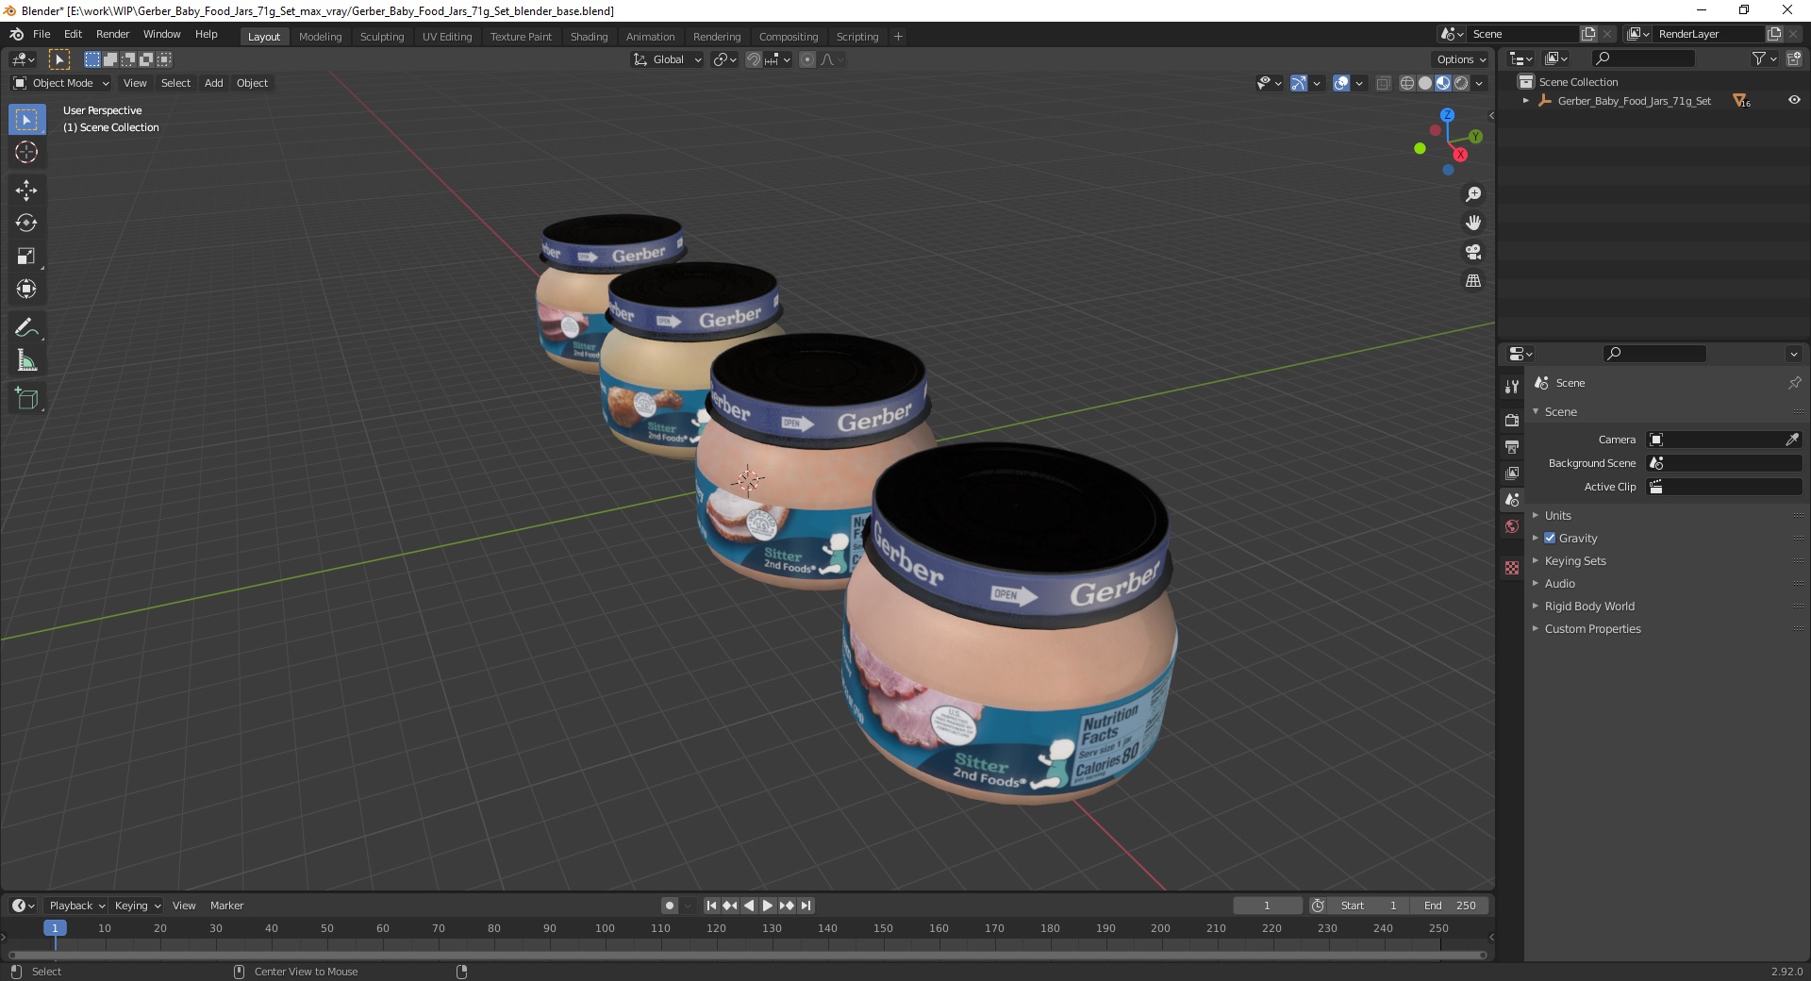The width and height of the screenshot is (1811, 981).
Task: Open Global transform orientation dropdown
Action: [668, 59]
